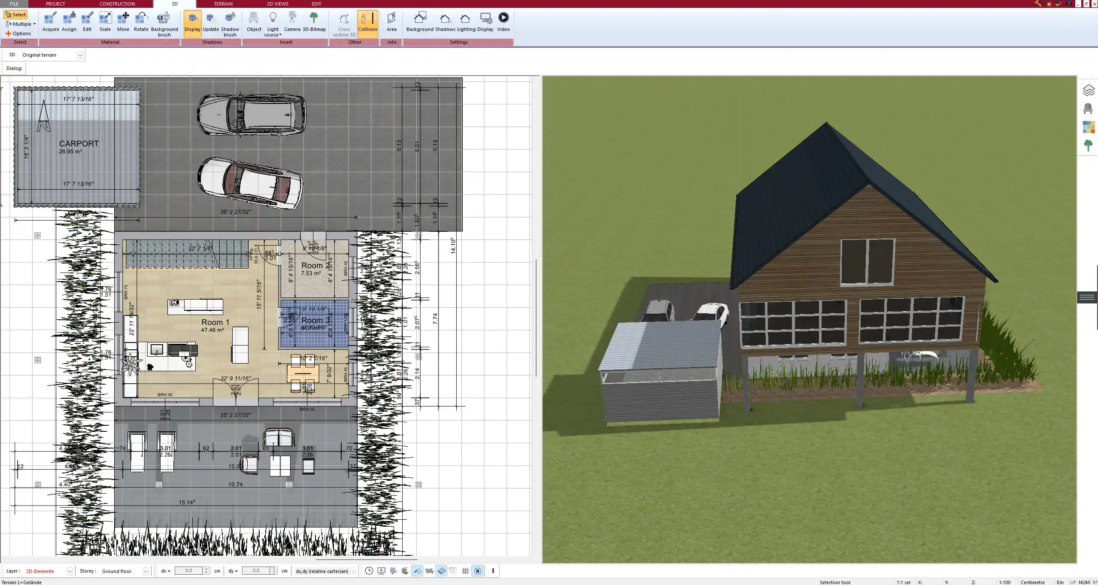The width and height of the screenshot is (1098, 585).
Task: Increase dx using the stepper arrow
Action: pos(206,569)
